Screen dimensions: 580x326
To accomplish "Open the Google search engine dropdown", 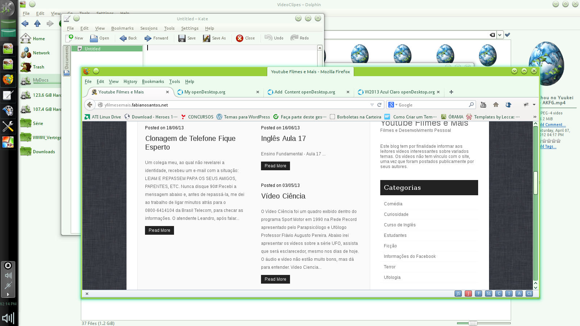I will pyautogui.click(x=396, y=105).
